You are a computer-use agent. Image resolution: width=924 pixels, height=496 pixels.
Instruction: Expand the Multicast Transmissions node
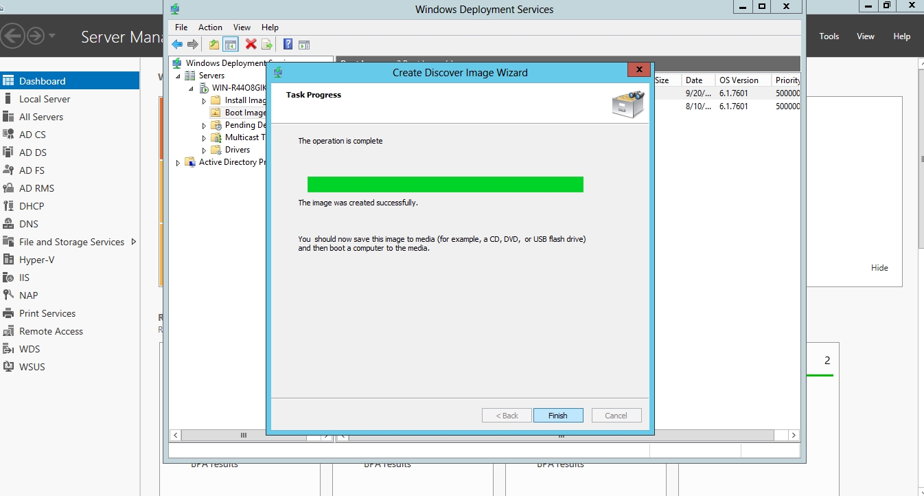204,138
